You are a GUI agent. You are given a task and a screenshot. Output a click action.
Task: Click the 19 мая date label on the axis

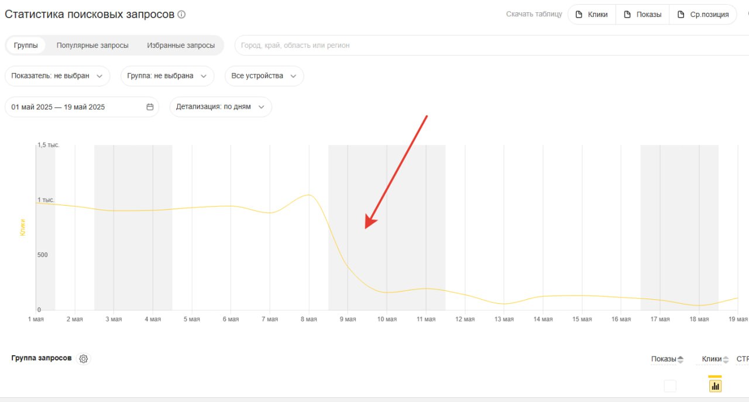pos(738,319)
